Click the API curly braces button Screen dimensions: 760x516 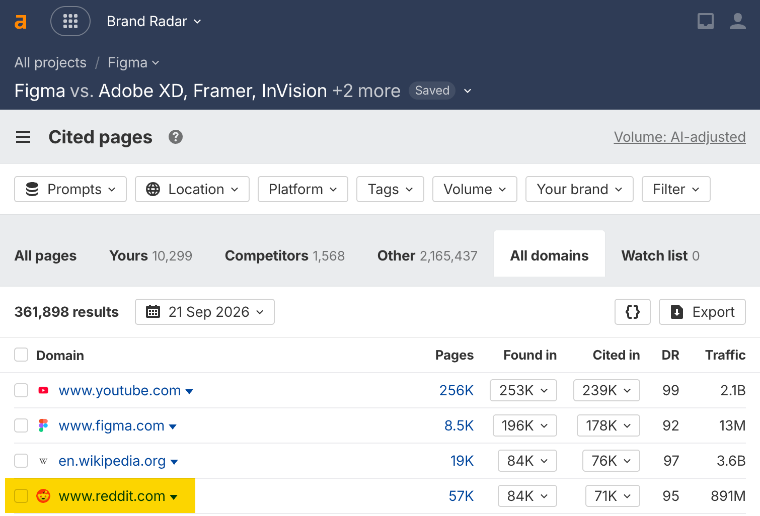[633, 312]
